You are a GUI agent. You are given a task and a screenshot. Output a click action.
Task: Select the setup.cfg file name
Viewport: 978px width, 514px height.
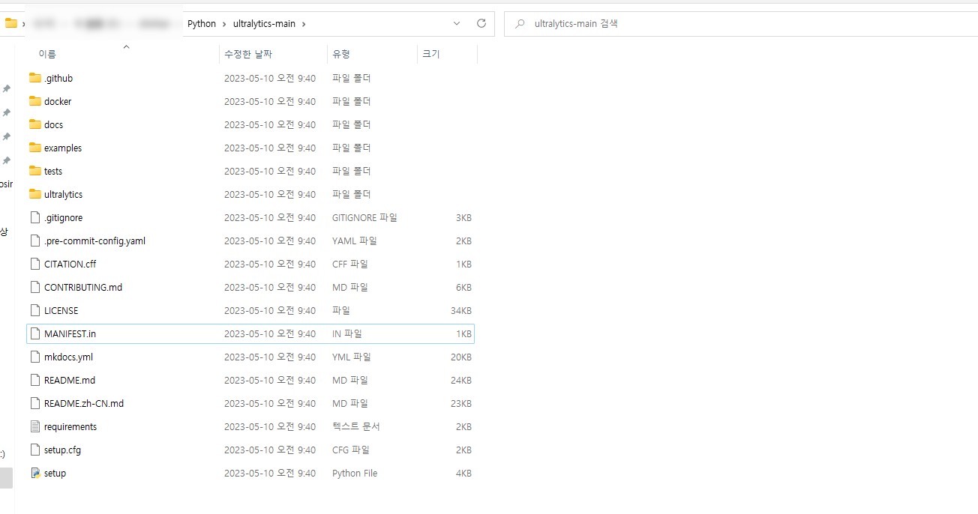(x=62, y=450)
